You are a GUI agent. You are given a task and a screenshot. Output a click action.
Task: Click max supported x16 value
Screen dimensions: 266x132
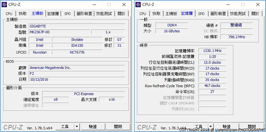pyautogui.click(x=112, y=99)
